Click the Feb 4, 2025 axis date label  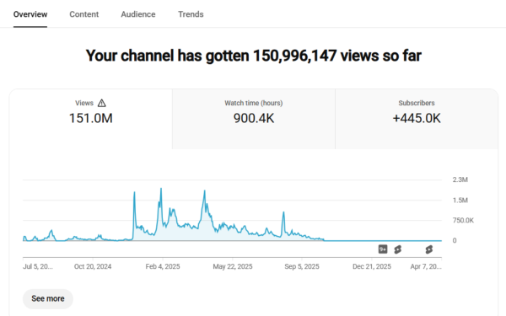point(163,266)
